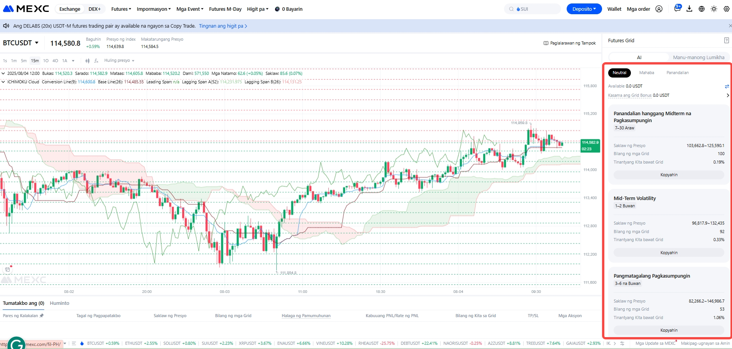Click Futures Grid help question icon
This screenshot has height=349, width=732.
(726, 40)
